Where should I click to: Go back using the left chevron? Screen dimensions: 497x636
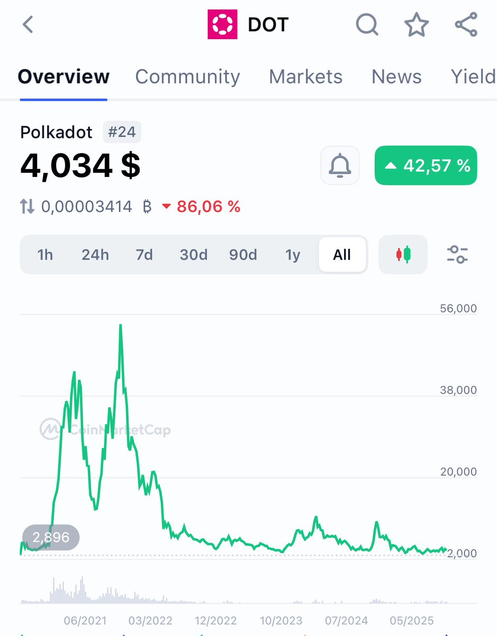pyautogui.click(x=28, y=24)
